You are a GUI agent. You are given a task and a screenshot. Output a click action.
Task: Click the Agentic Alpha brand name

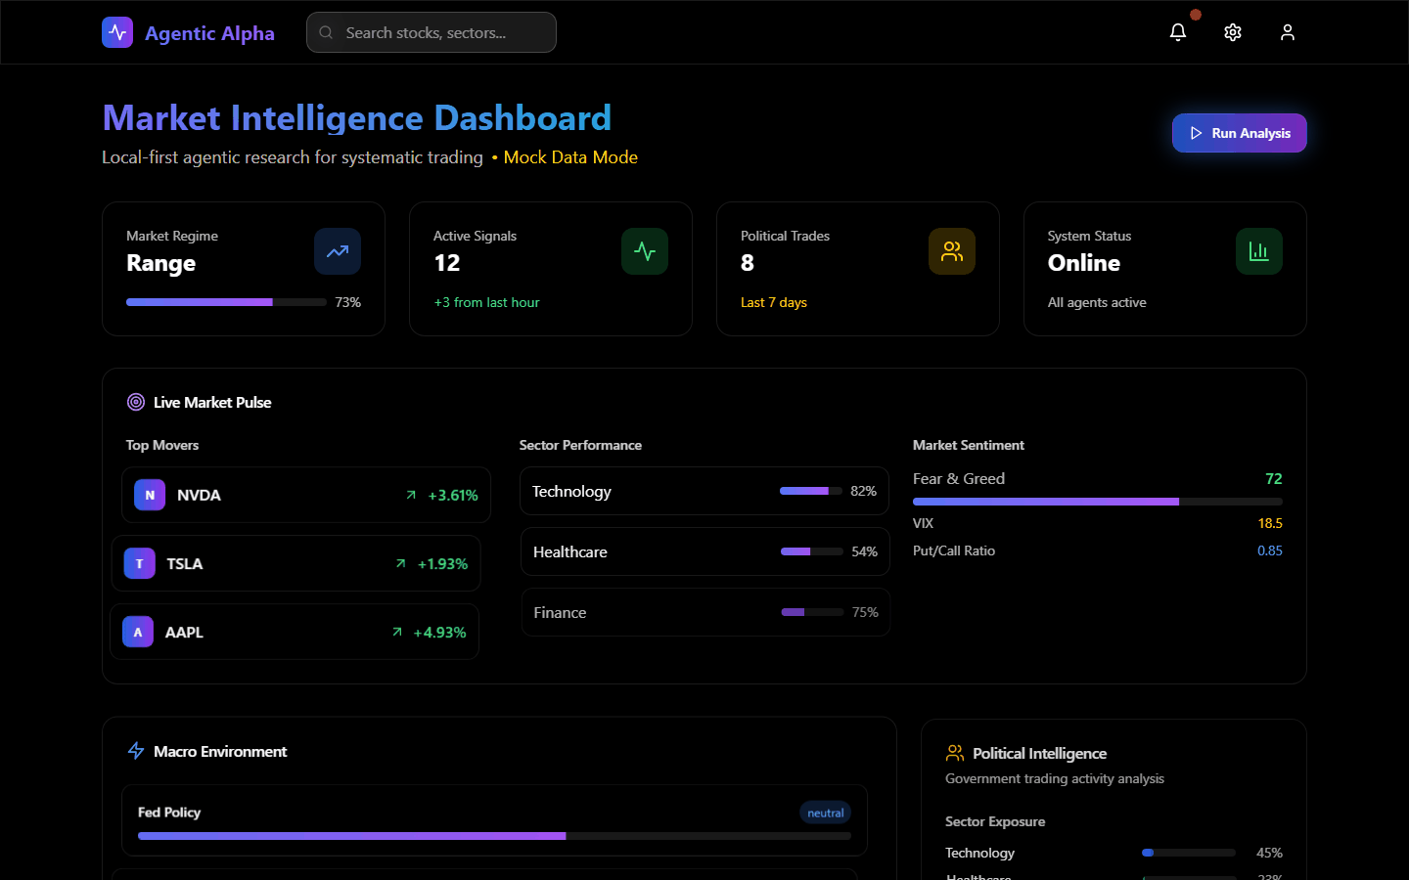209,32
